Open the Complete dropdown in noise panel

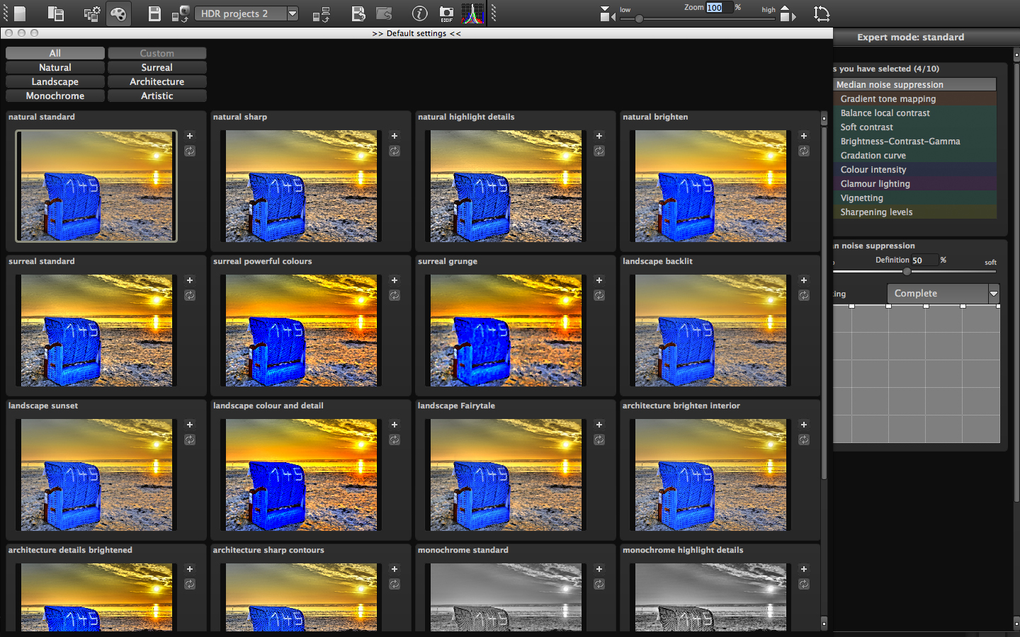(x=943, y=293)
